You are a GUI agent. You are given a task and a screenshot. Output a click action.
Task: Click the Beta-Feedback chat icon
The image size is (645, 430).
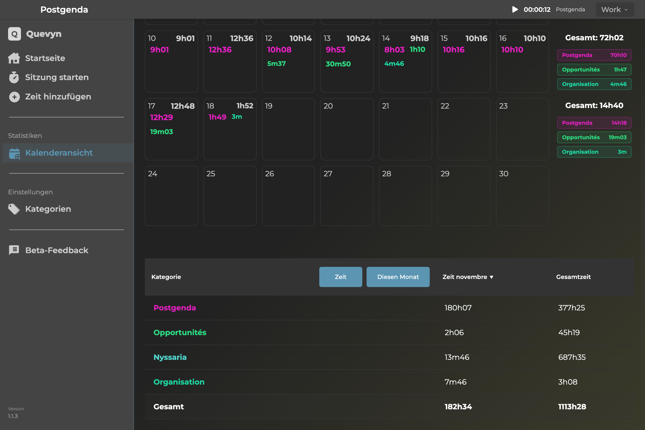pyautogui.click(x=14, y=250)
